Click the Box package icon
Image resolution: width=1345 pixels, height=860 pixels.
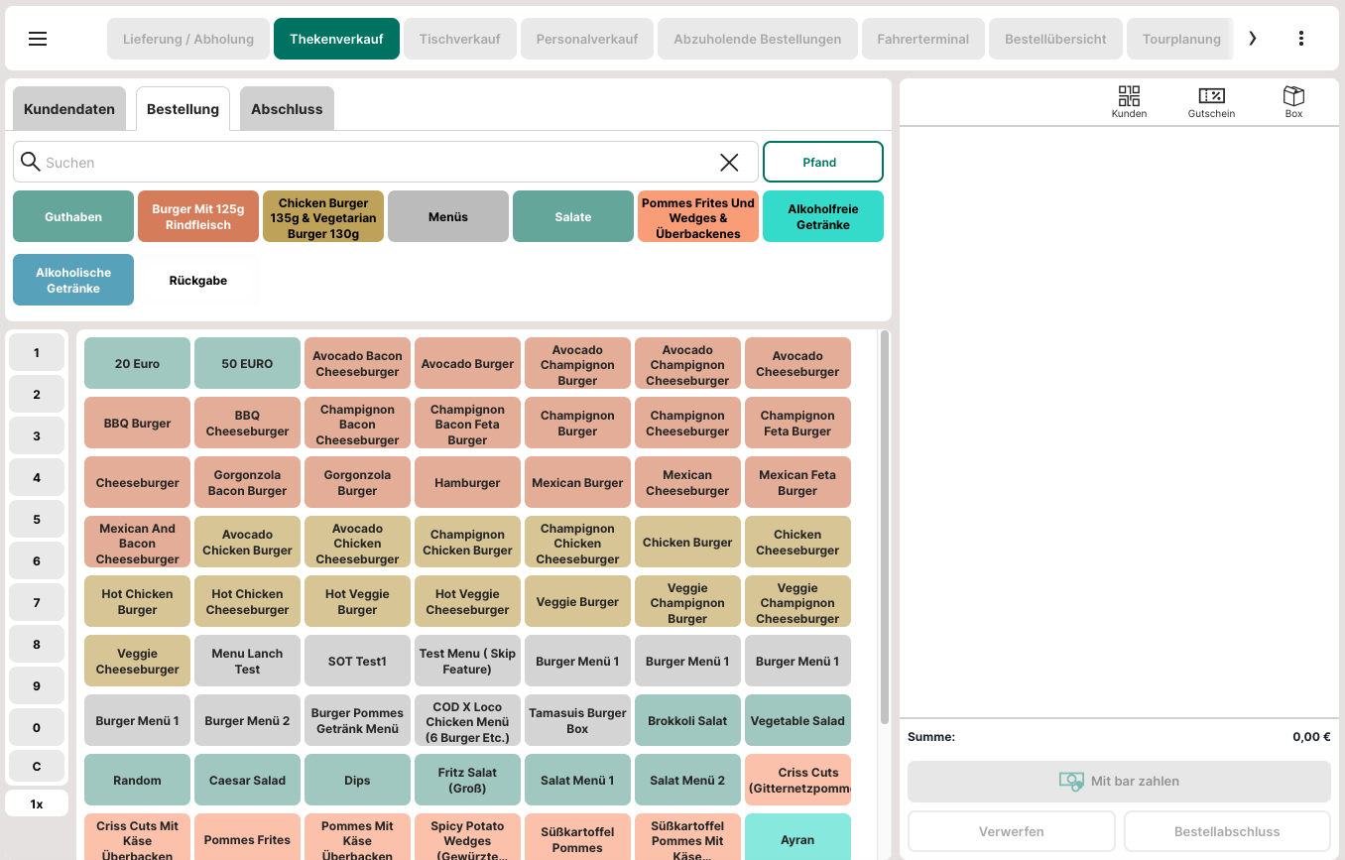tap(1293, 96)
